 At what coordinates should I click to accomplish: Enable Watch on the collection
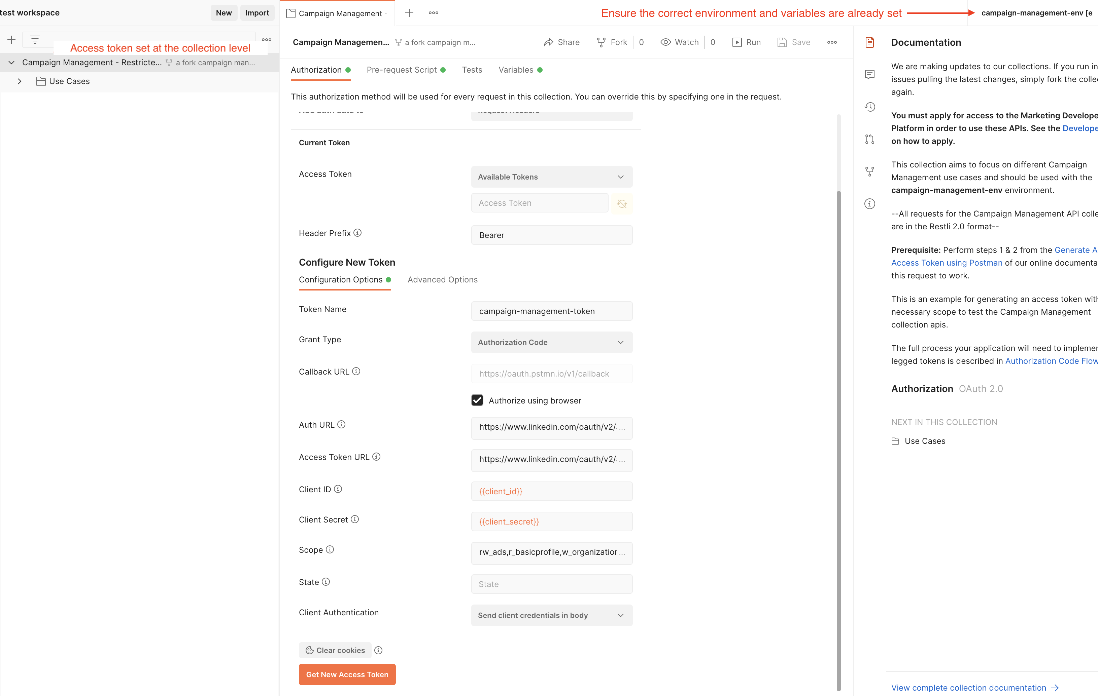tap(679, 42)
